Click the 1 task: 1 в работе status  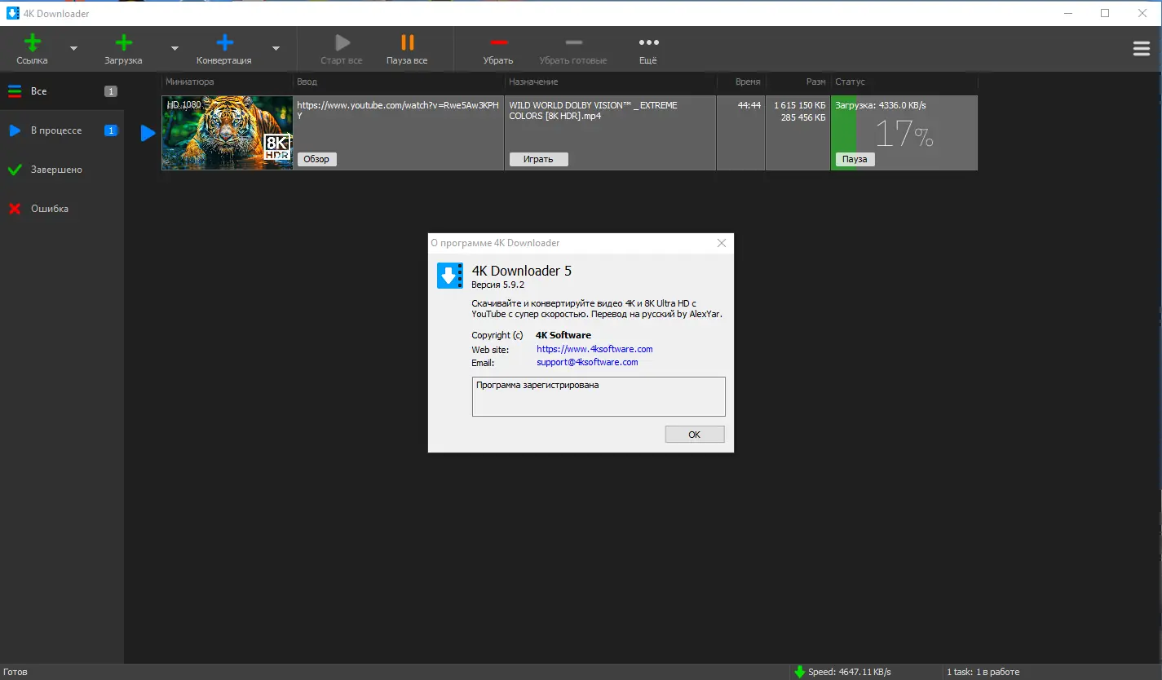pyautogui.click(x=983, y=672)
